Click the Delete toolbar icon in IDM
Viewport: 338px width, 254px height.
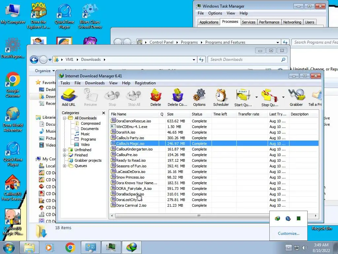(156, 98)
